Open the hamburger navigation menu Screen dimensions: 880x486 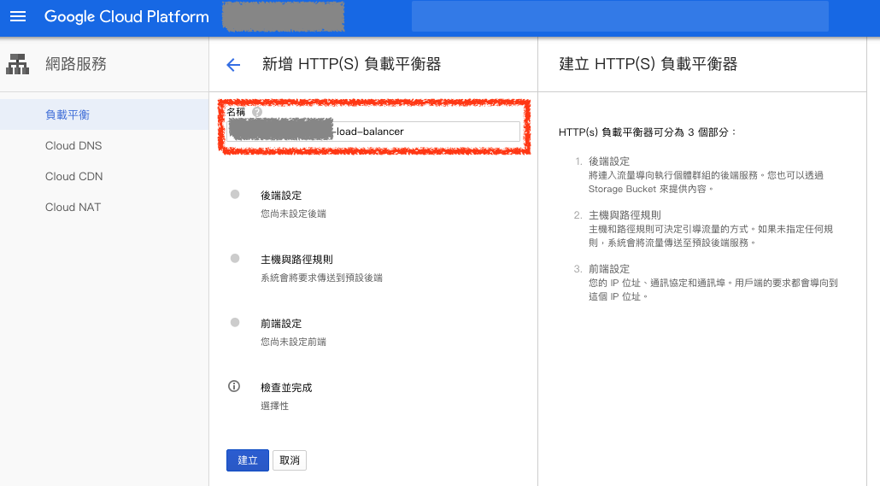(18, 17)
